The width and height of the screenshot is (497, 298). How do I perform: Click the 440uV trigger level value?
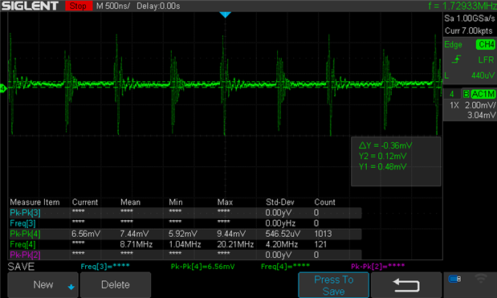483,76
